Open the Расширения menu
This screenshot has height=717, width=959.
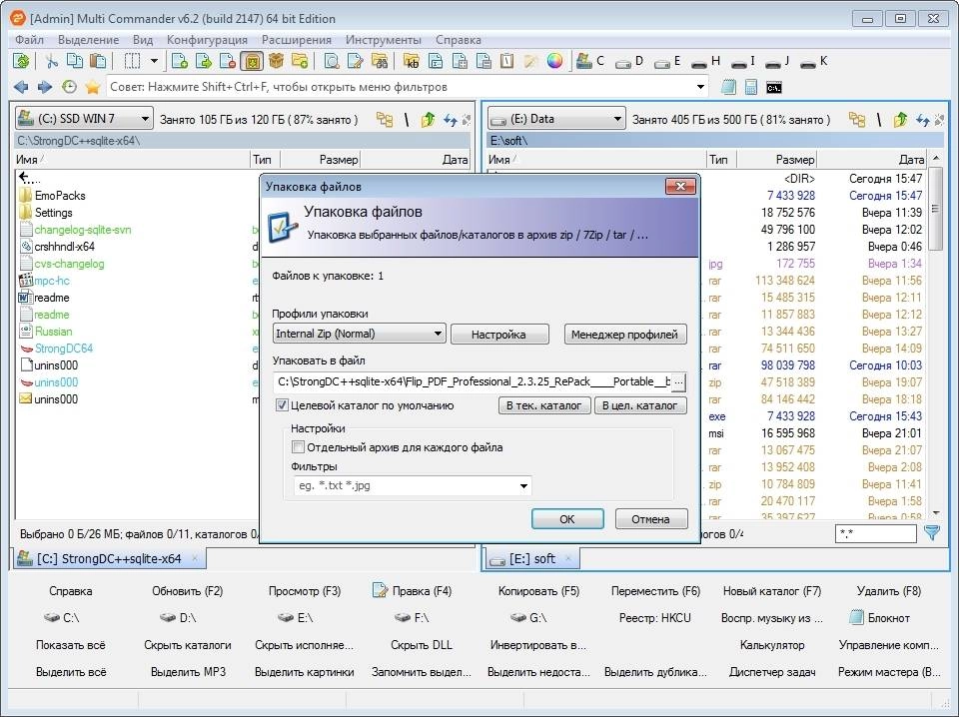297,40
